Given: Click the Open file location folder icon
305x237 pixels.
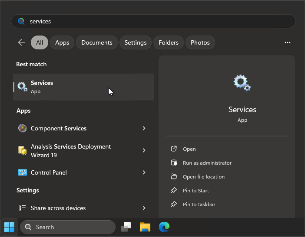Looking at the screenshot, I should point(174,176).
